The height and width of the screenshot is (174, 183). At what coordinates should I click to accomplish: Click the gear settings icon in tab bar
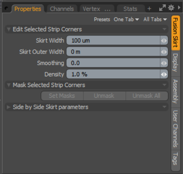[171, 8]
